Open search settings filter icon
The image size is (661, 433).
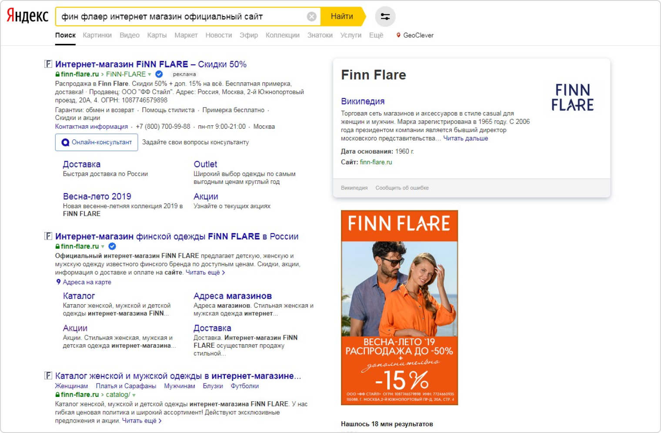click(x=385, y=17)
